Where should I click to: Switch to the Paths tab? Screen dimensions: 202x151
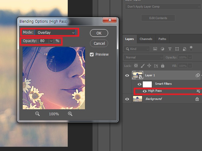pyautogui.click(x=162, y=39)
